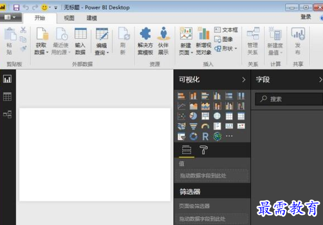Screen dimensions: 323x225
Task: Click the Redo arrow in the quick access toolbar
Action: [x=35, y=7]
